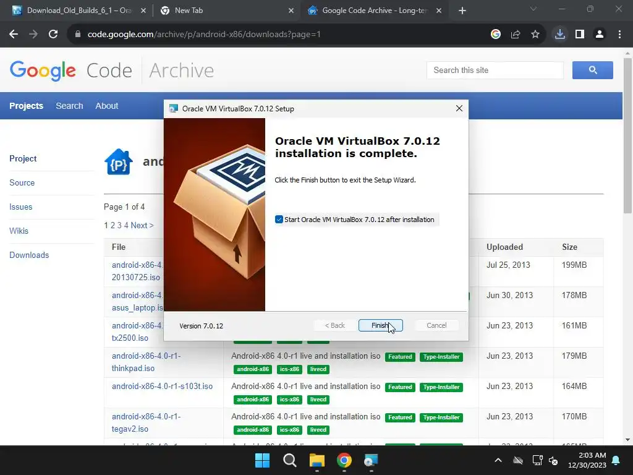The height and width of the screenshot is (475, 633).
Task: Open Downloads in sidebar
Action: tap(29, 255)
